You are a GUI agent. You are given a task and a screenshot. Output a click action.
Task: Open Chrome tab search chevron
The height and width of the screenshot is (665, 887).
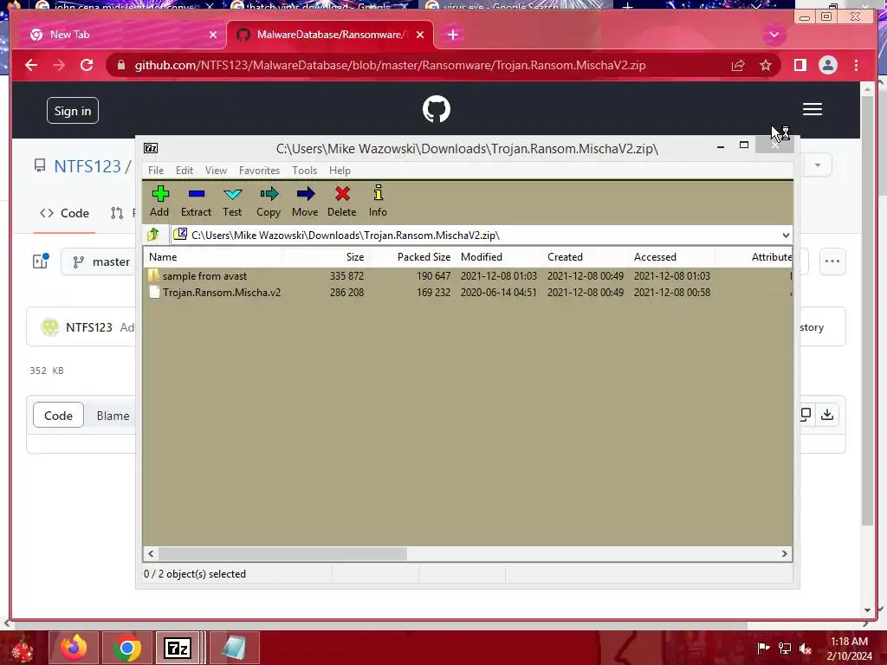774,35
